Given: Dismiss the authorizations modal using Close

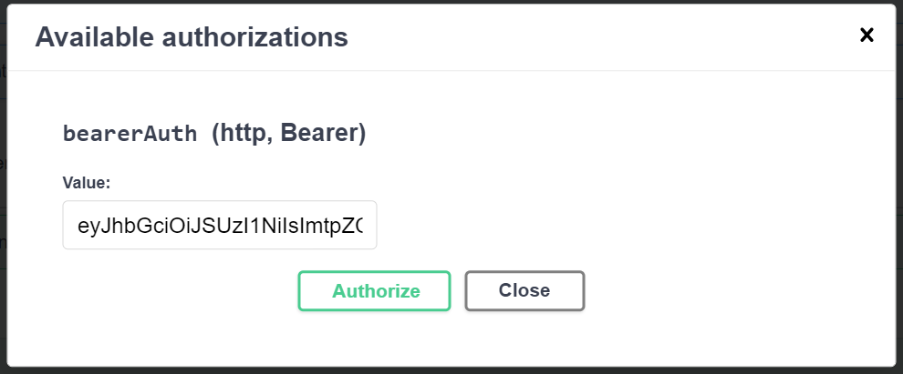Looking at the screenshot, I should click(x=524, y=291).
